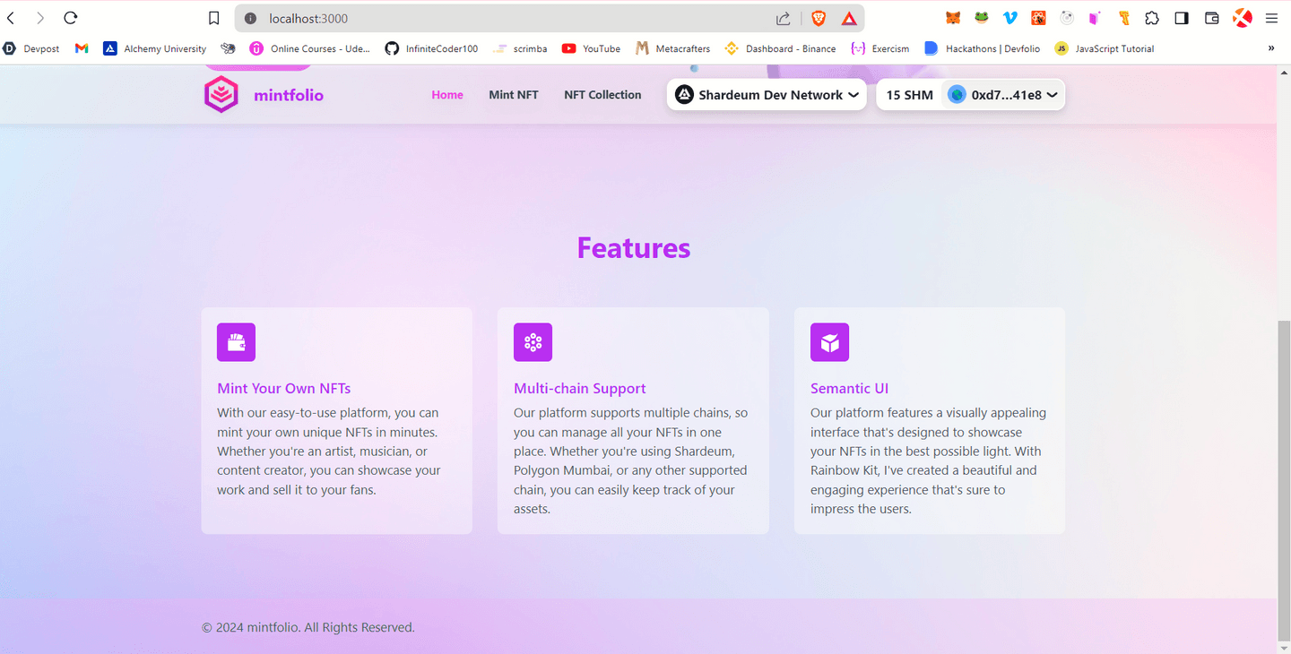Screen dimensions: 1291x654
Task: Open the Exercism bookmark
Action: (880, 48)
